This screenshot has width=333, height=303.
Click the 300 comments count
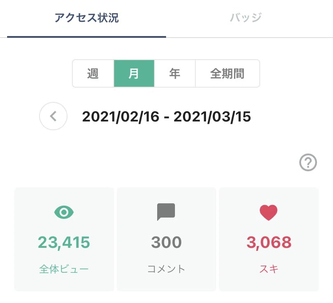click(x=166, y=242)
